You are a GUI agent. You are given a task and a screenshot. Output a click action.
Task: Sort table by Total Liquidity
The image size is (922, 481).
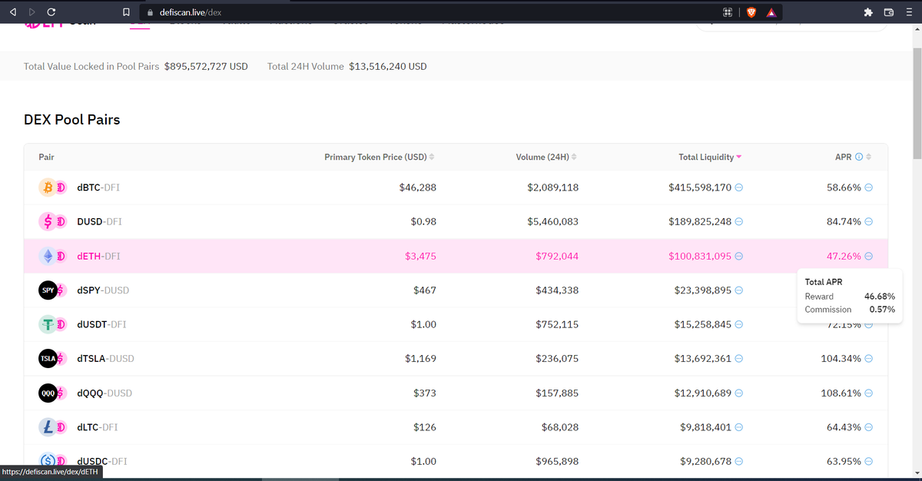click(x=710, y=157)
